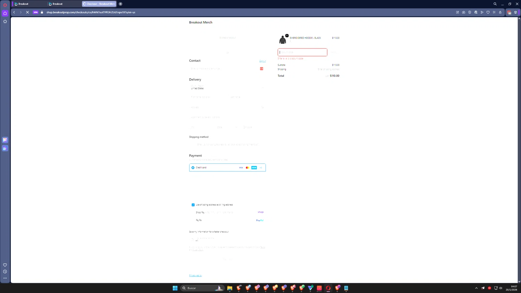
Task: Take a snapshot with camera icon
Action: pyautogui.click(x=463, y=12)
